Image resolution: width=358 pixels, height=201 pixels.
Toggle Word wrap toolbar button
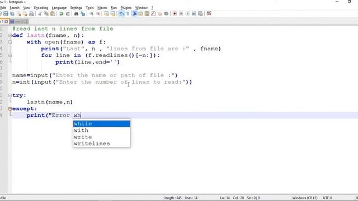tap(121, 13)
